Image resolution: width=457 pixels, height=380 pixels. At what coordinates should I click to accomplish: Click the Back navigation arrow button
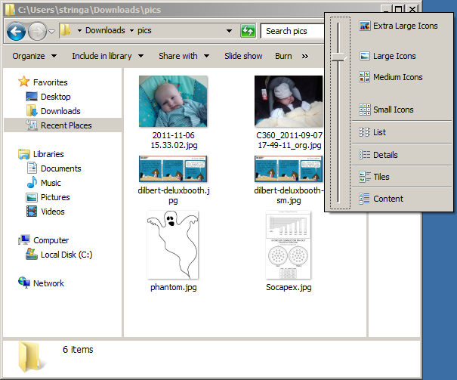pyautogui.click(x=17, y=31)
